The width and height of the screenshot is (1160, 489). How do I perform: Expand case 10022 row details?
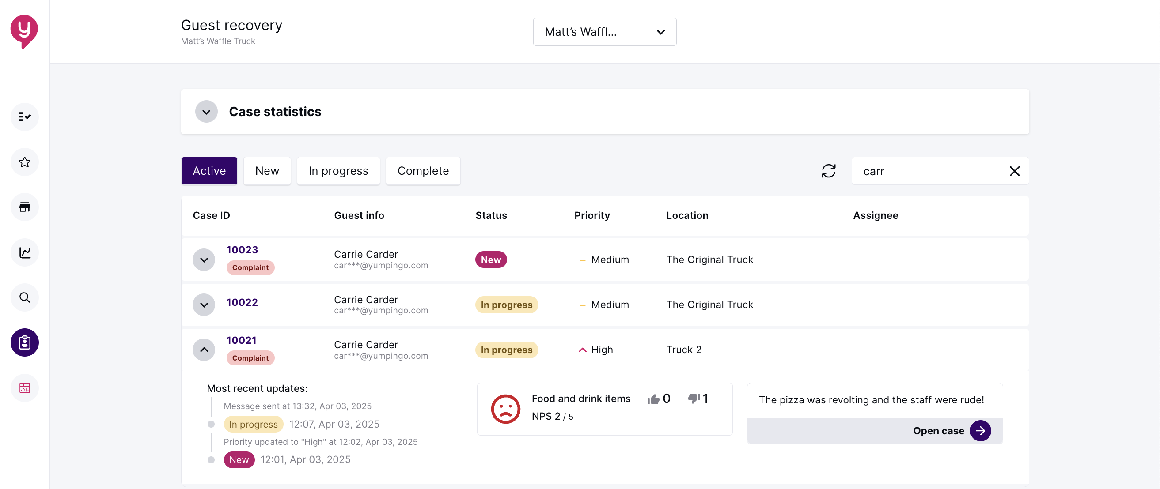tap(204, 305)
